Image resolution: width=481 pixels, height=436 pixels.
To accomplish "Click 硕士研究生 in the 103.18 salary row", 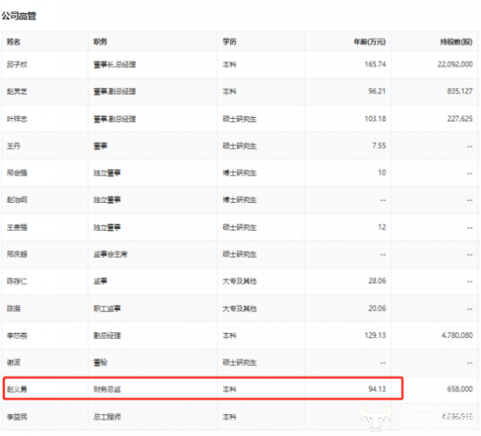I will [240, 119].
